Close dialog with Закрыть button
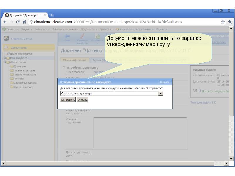 click(164, 82)
